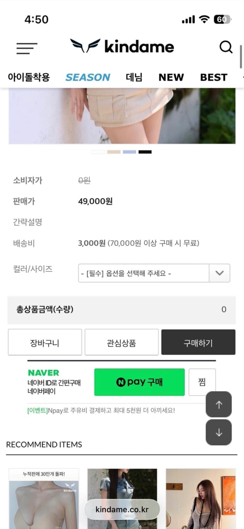
Task: Open the hamburger navigation menu
Action: 26,48
